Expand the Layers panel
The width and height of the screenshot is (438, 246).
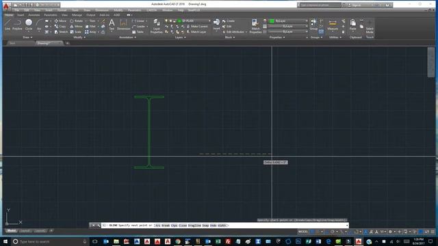click(x=180, y=37)
